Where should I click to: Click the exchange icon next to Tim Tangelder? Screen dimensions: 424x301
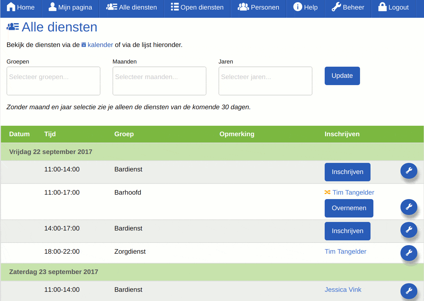(x=327, y=192)
